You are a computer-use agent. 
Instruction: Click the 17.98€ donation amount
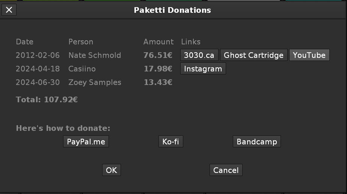[158, 69]
